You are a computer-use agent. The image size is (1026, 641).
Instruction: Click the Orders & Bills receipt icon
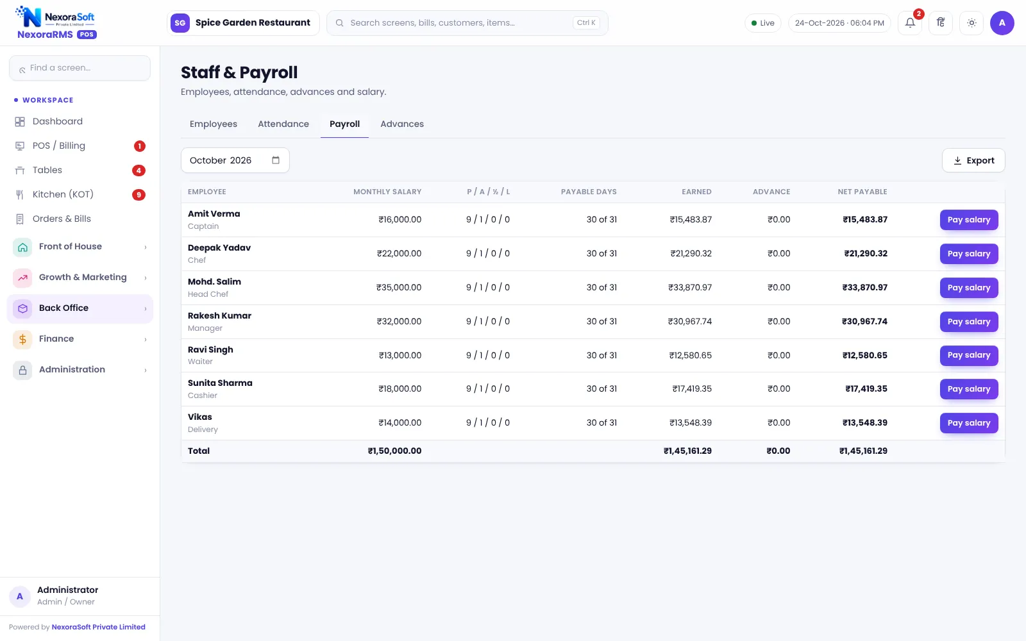coord(20,219)
